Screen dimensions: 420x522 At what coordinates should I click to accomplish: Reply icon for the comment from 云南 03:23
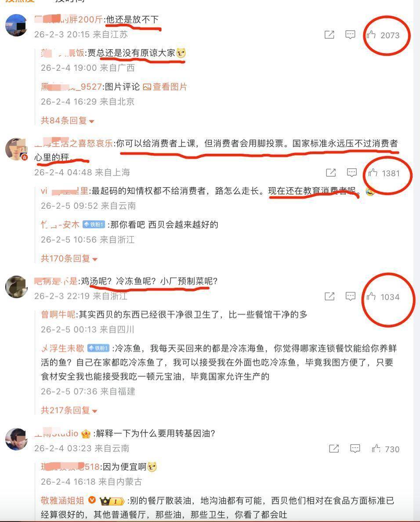(x=355, y=449)
